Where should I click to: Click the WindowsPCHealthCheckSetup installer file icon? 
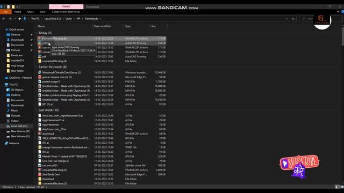click(x=40, y=72)
